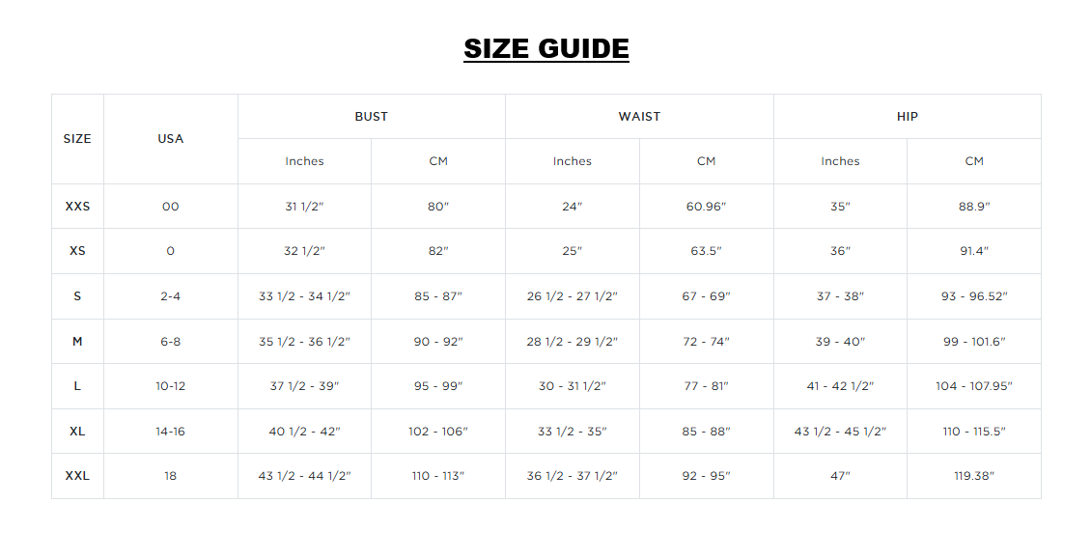Click the M size row label

pyautogui.click(x=77, y=341)
